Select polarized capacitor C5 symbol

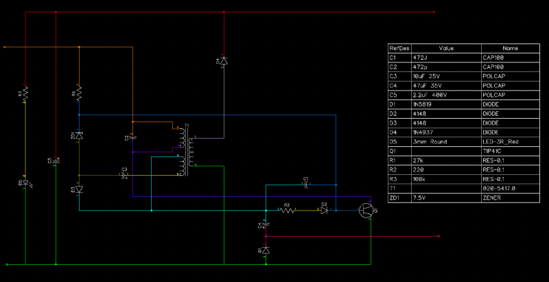56,161
